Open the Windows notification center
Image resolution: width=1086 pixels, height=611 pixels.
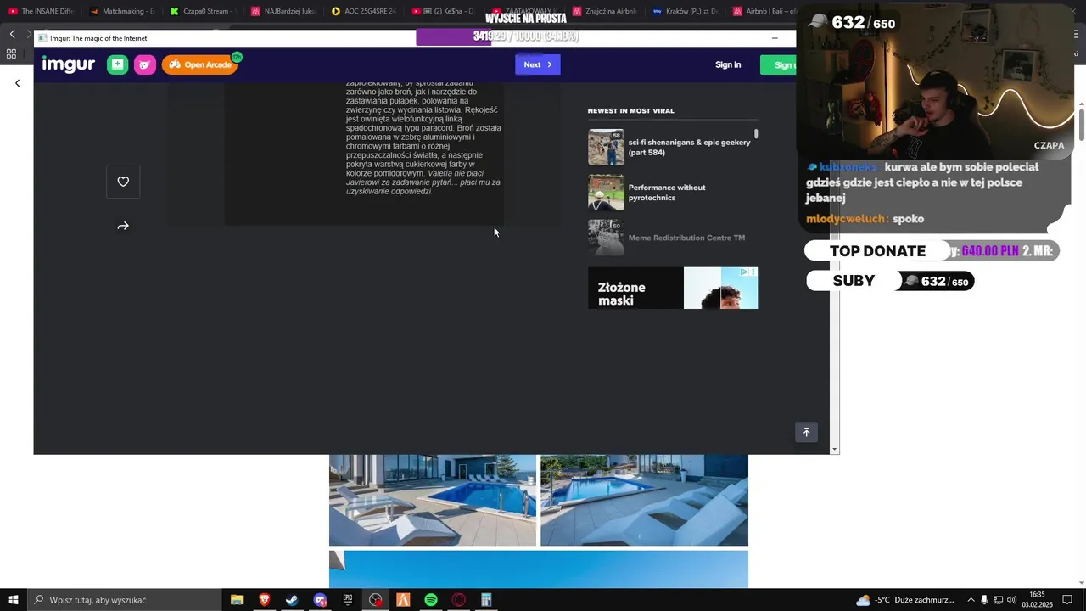[x=1067, y=600]
